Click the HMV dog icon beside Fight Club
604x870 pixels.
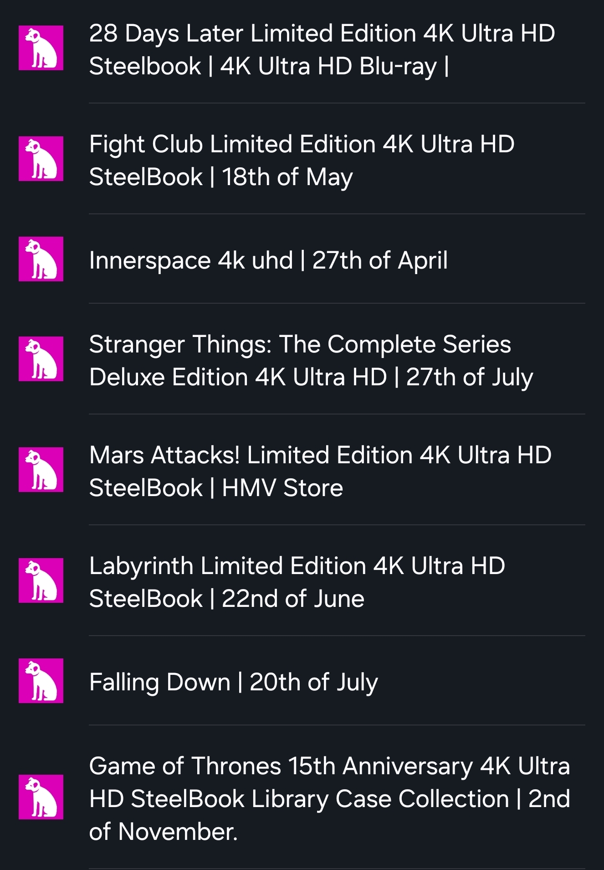[x=41, y=159]
